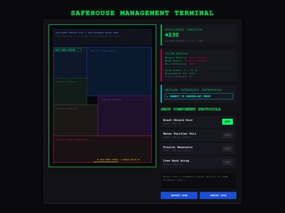
Task: Click the hardware layout log box
Action: click(x=198, y=180)
